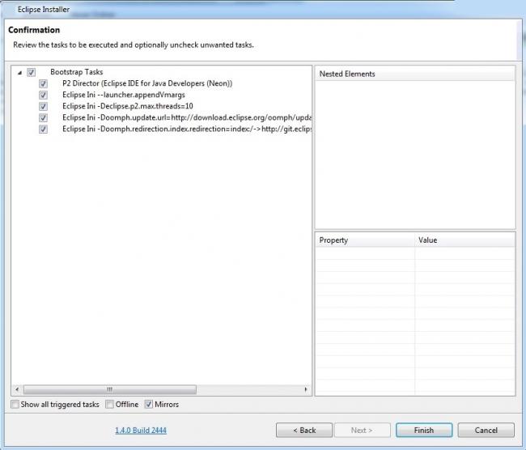Uncheck the Doomph.update.url task checkbox
The height and width of the screenshot is (450, 526).
click(43, 118)
